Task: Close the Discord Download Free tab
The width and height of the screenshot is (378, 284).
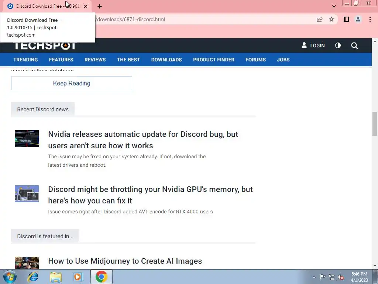Action: click(86, 6)
